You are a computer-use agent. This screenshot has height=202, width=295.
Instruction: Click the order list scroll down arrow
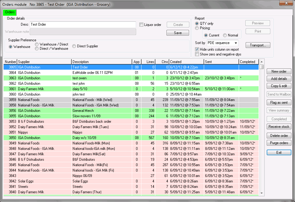coord(262,193)
